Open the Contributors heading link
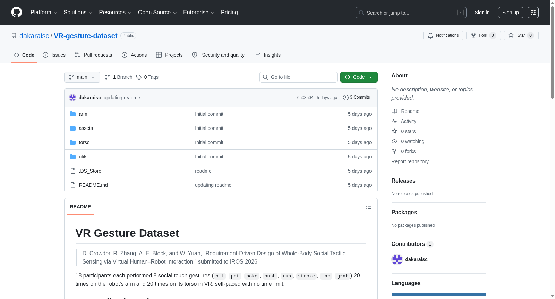Image resolution: width=555 pixels, height=299 pixels. click(412, 244)
